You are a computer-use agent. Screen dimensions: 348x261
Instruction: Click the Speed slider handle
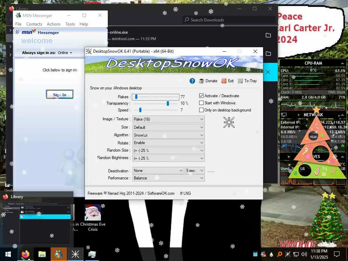point(140,110)
